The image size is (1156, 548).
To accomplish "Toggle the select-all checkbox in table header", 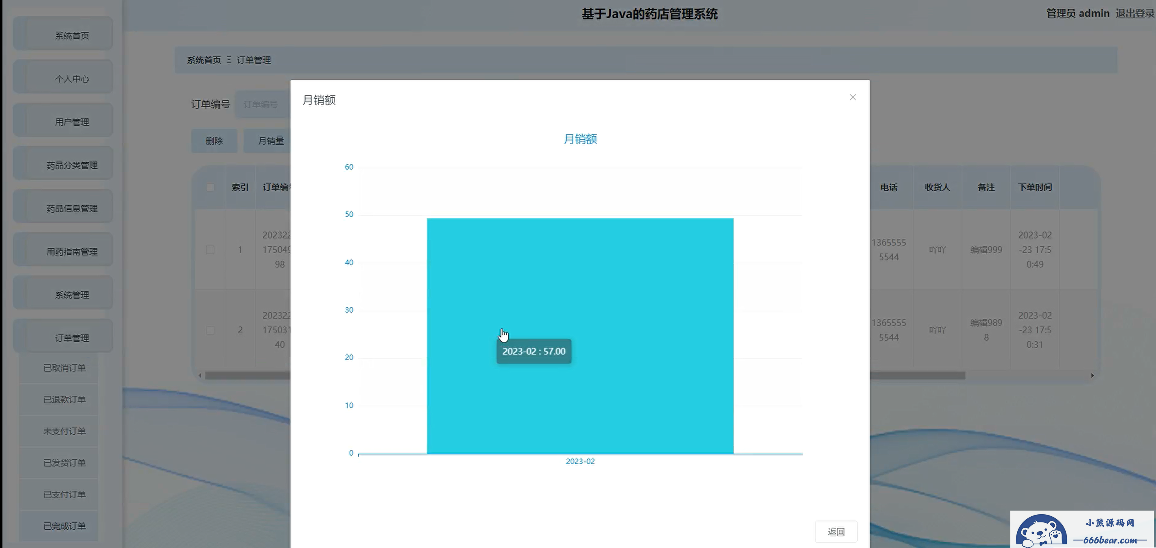I will (x=210, y=187).
